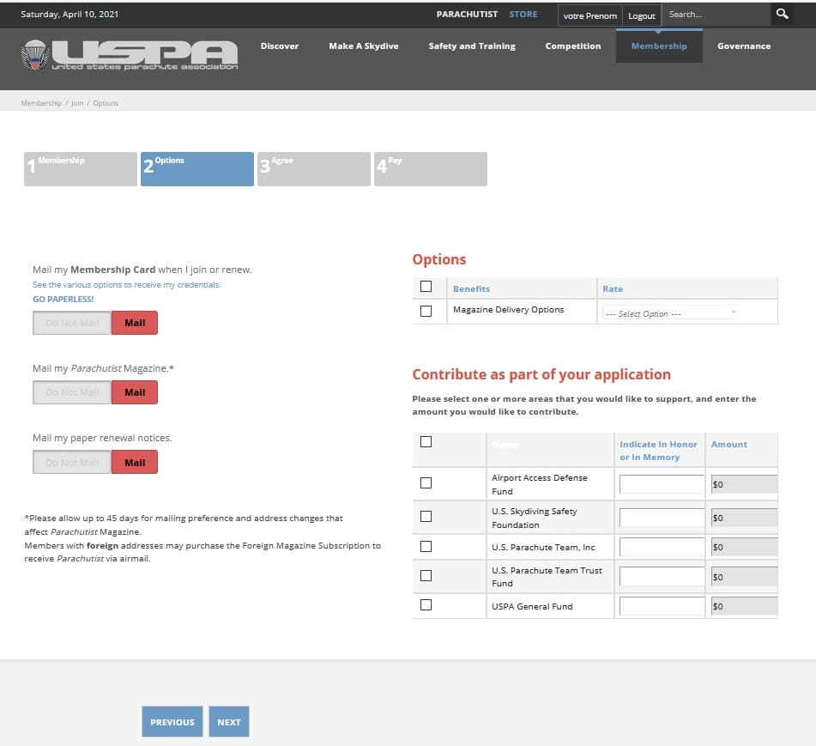Check U.S. Parachute Team, Inc checkbox
Viewport: 816px width, 746px height.
[x=426, y=547]
